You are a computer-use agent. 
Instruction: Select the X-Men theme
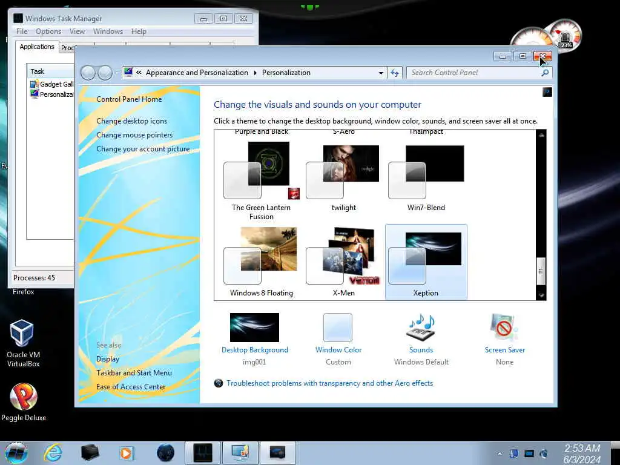tap(344, 262)
